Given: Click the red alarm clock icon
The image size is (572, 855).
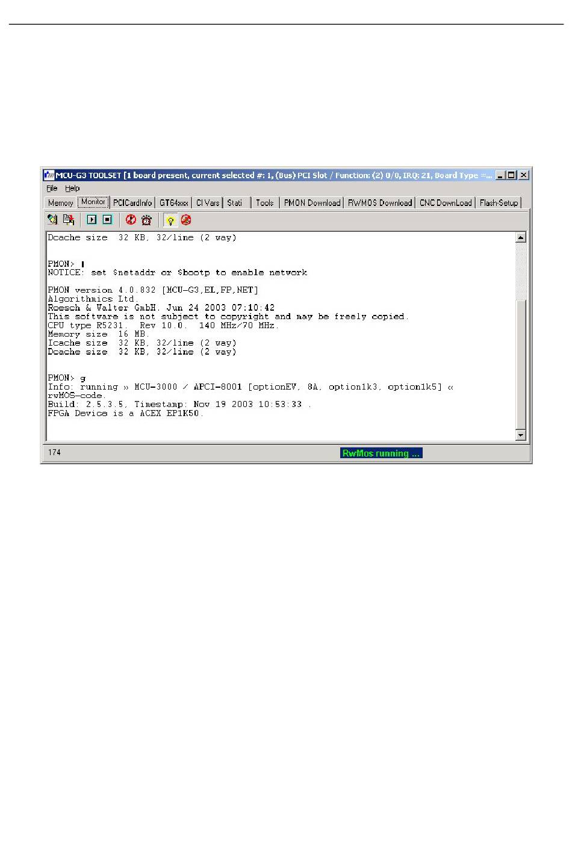Looking at the screenshot, I should point(146,220).
